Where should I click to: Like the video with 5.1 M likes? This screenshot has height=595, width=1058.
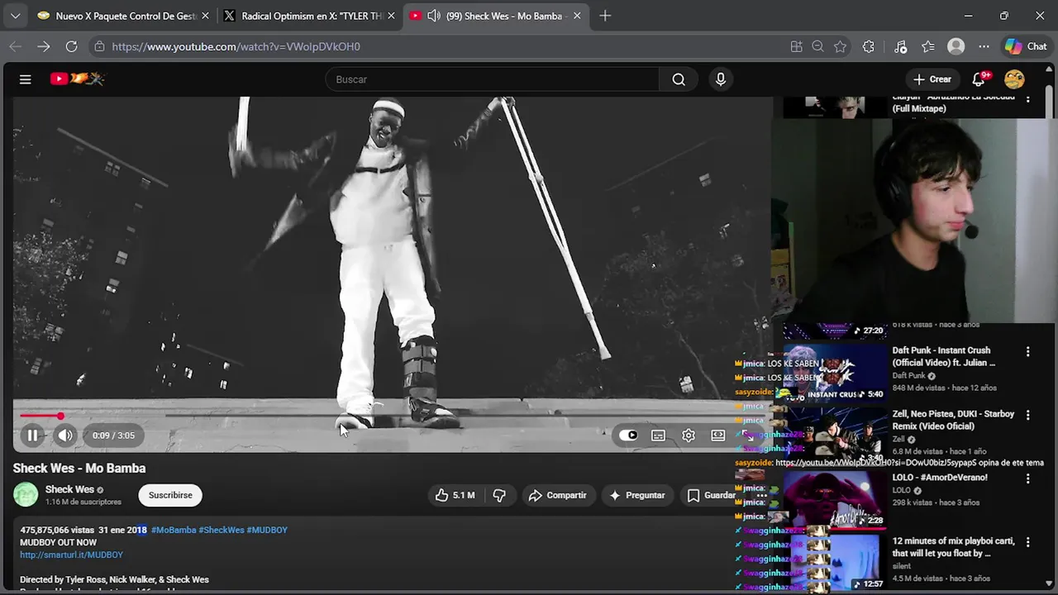pyautogui.click(x=455, y=495)
